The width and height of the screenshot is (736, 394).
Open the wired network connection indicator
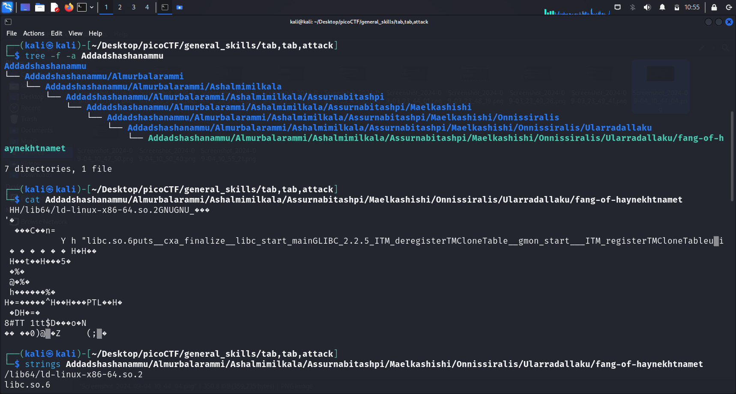tap(617, 7)
